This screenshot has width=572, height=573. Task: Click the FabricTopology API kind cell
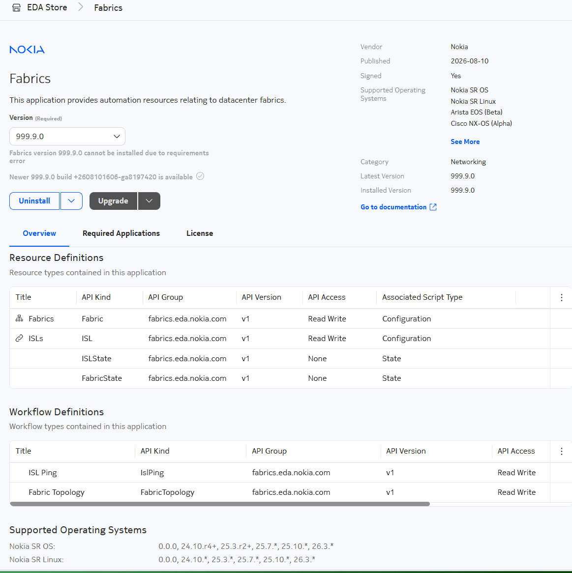click(x=168, y=492)
